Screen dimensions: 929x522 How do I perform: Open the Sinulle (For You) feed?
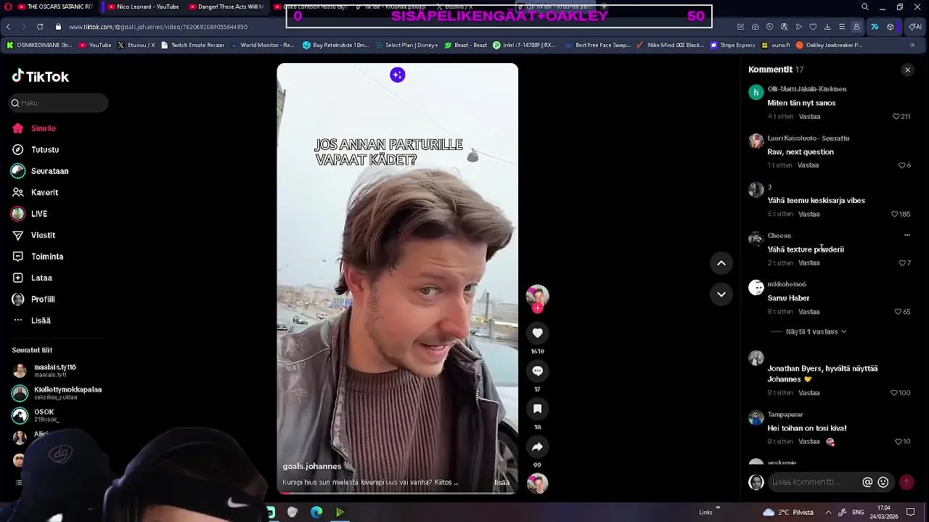34,128
